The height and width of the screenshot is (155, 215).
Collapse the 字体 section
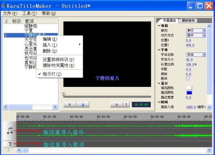click(x=159, y=50)
